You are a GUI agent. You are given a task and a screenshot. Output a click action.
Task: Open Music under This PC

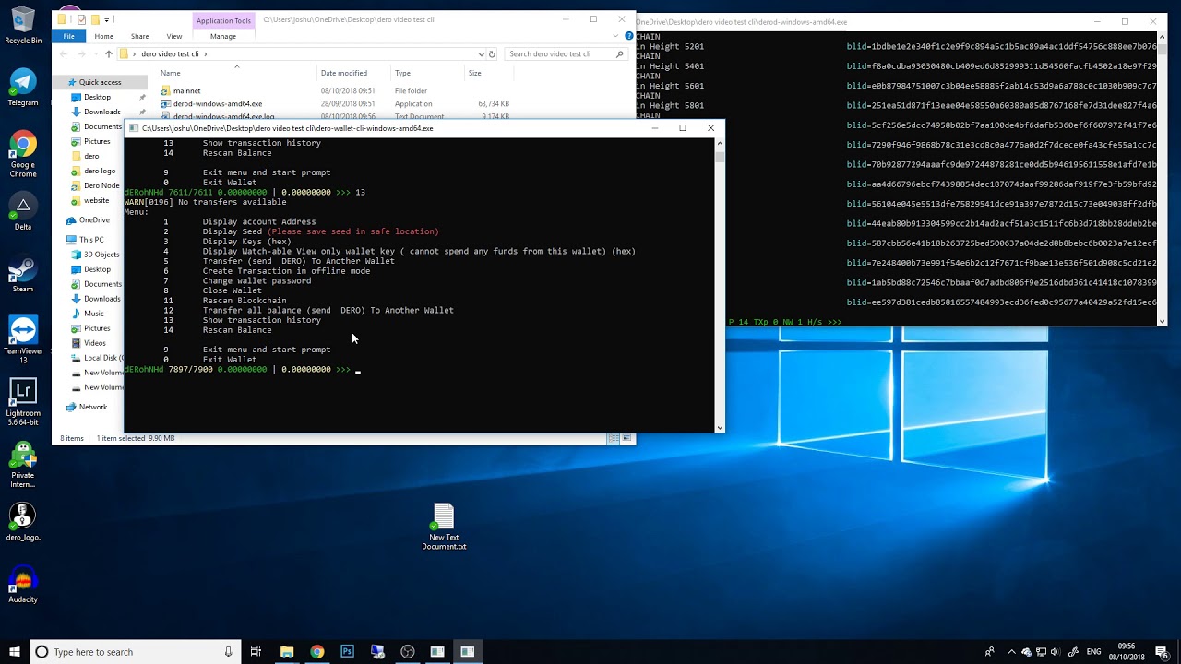coord(94,314)
